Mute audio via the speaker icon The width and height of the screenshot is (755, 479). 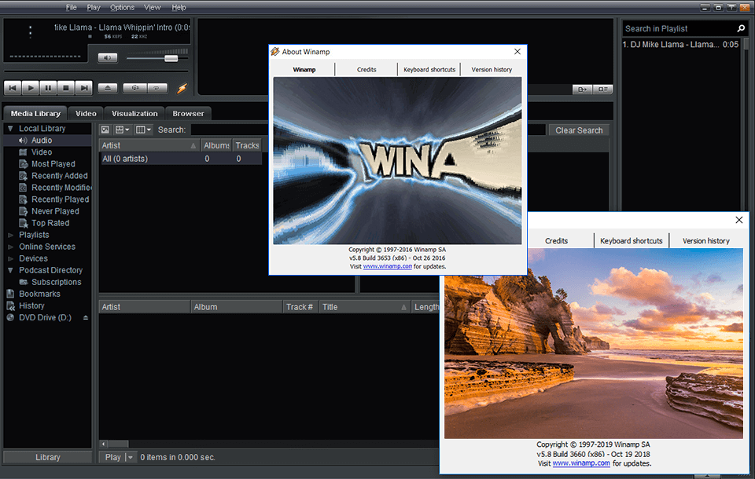pos(106,57)
